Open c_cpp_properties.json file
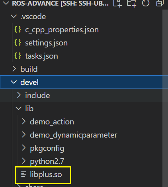 62,30
